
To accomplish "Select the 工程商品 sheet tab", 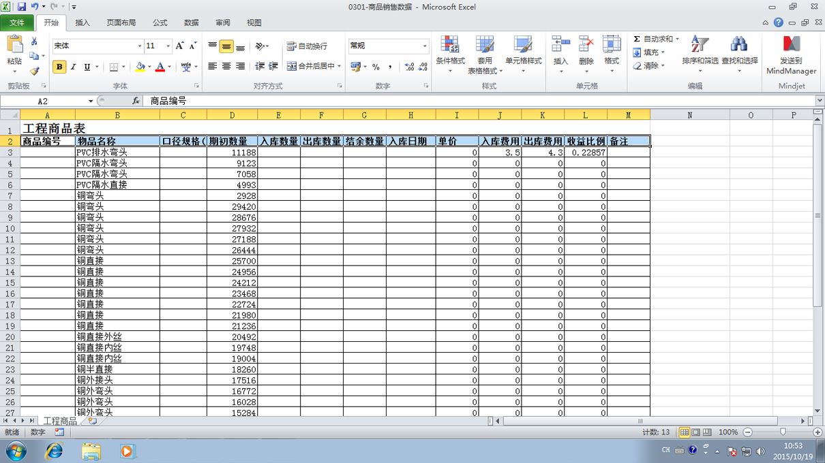I will click(x=60, y=421).
